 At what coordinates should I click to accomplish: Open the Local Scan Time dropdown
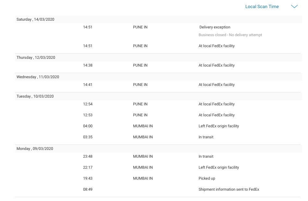tap(262, 6)
